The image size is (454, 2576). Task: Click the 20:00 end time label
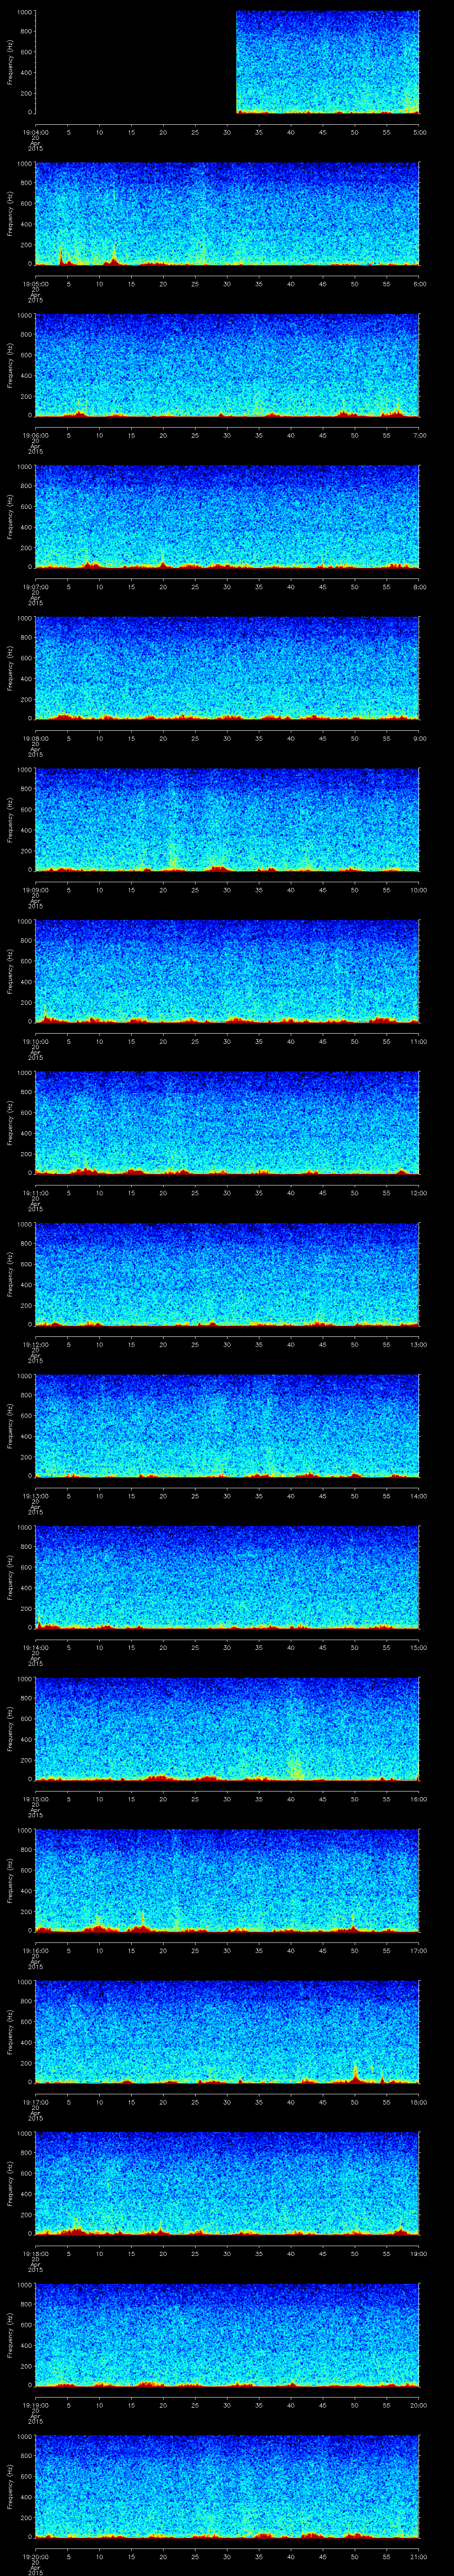click(x=418, y=2405)
